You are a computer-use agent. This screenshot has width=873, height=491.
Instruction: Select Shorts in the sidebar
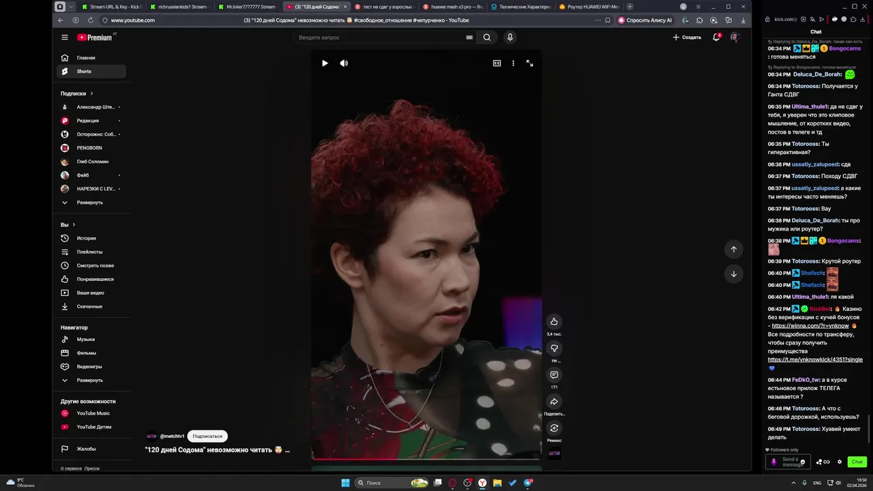pyautogui.click(x=91, y=72)
